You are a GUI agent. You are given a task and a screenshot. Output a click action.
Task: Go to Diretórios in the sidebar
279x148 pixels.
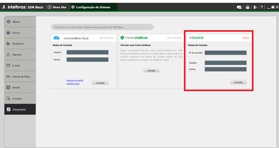[x=20, y=44]
